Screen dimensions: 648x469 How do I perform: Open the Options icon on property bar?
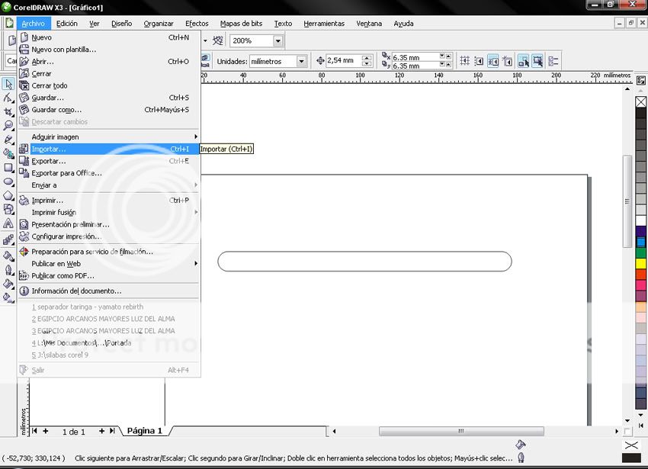tap(553, 61)
